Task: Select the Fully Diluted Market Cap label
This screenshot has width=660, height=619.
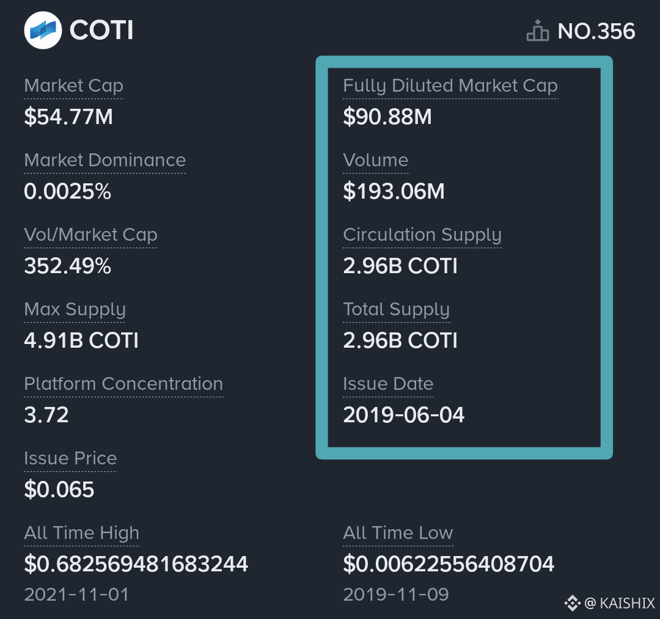Action: pyautogui.click(x=450, y=86)
